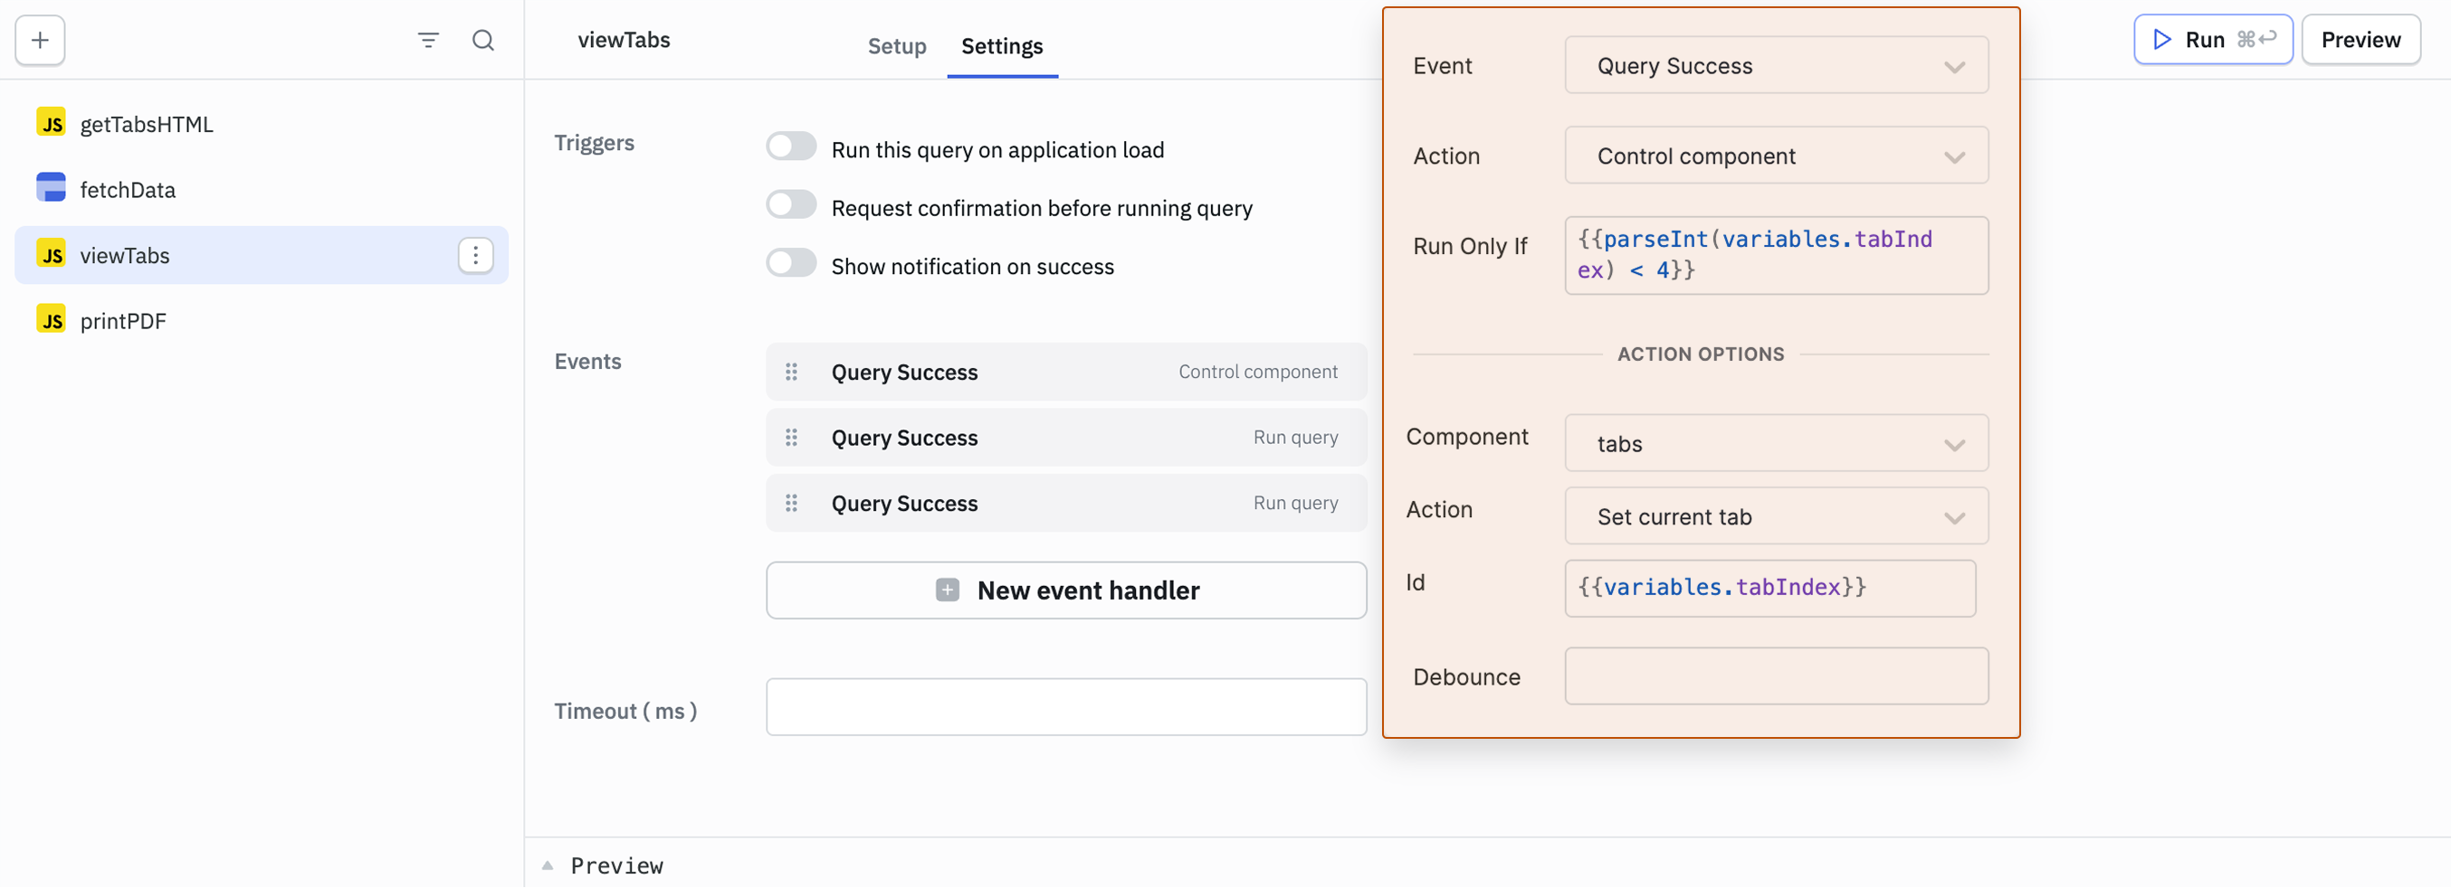
Task: Click the getTabsHTML JS icon
Action: (52, 124)
